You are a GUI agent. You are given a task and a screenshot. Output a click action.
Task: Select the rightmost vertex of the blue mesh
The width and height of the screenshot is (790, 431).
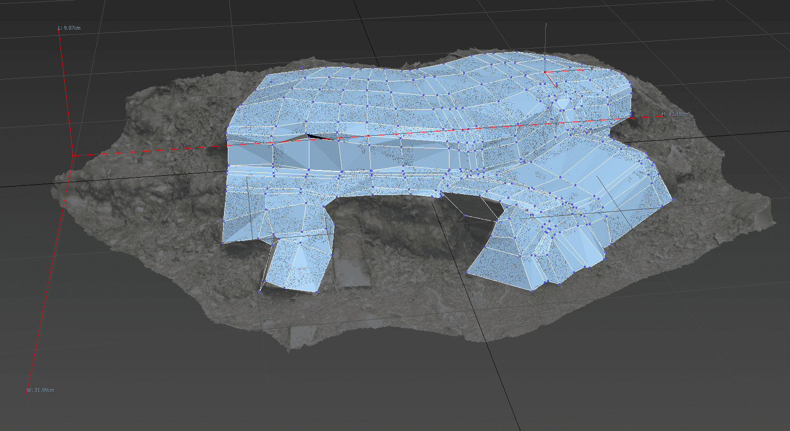[x=673, y=199]
